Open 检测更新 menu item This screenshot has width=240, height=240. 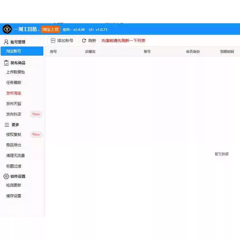point(14,185)
